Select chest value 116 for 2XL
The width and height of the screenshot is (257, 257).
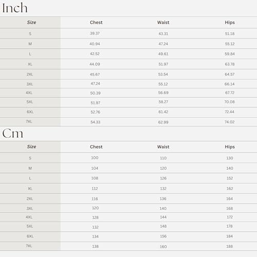pyautogui.click(x=95, y=199)
